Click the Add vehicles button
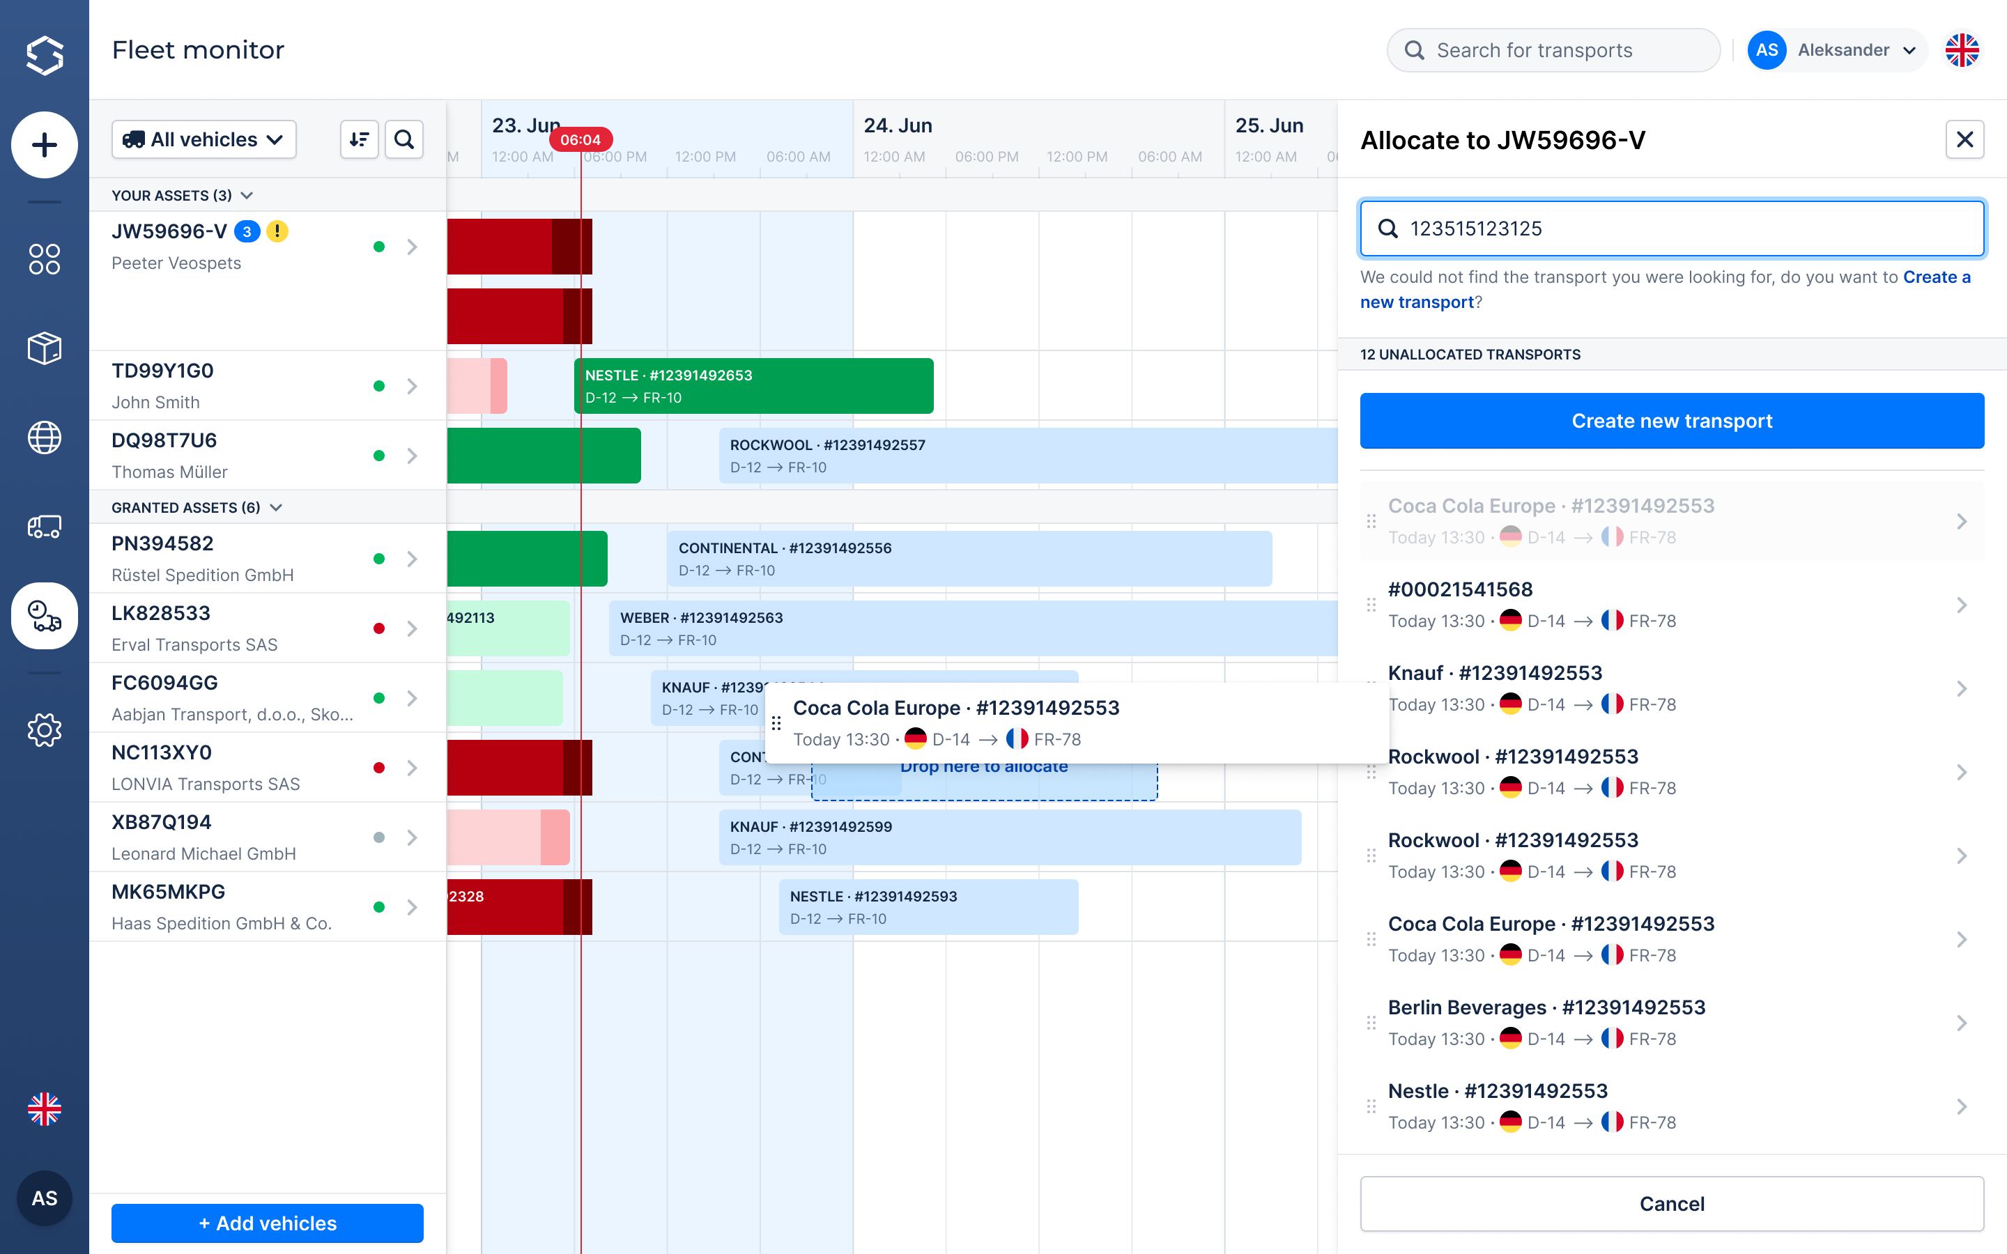Image resolution: width=2007 pixels, height=1254 pixels. pos(267,1223)
